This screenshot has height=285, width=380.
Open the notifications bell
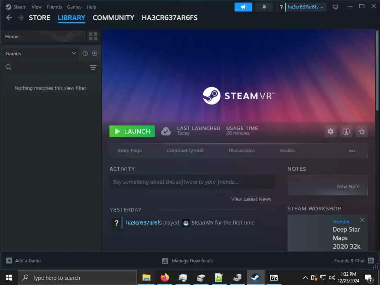(x=264, y=7)
